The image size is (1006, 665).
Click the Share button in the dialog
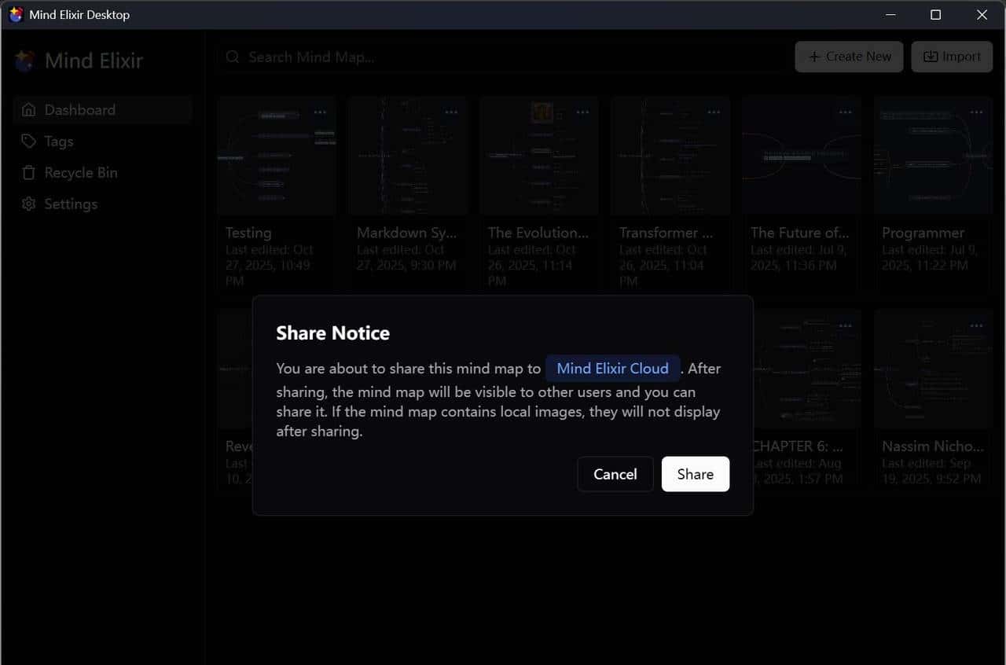pyautogui.click(x=695, y=474)
